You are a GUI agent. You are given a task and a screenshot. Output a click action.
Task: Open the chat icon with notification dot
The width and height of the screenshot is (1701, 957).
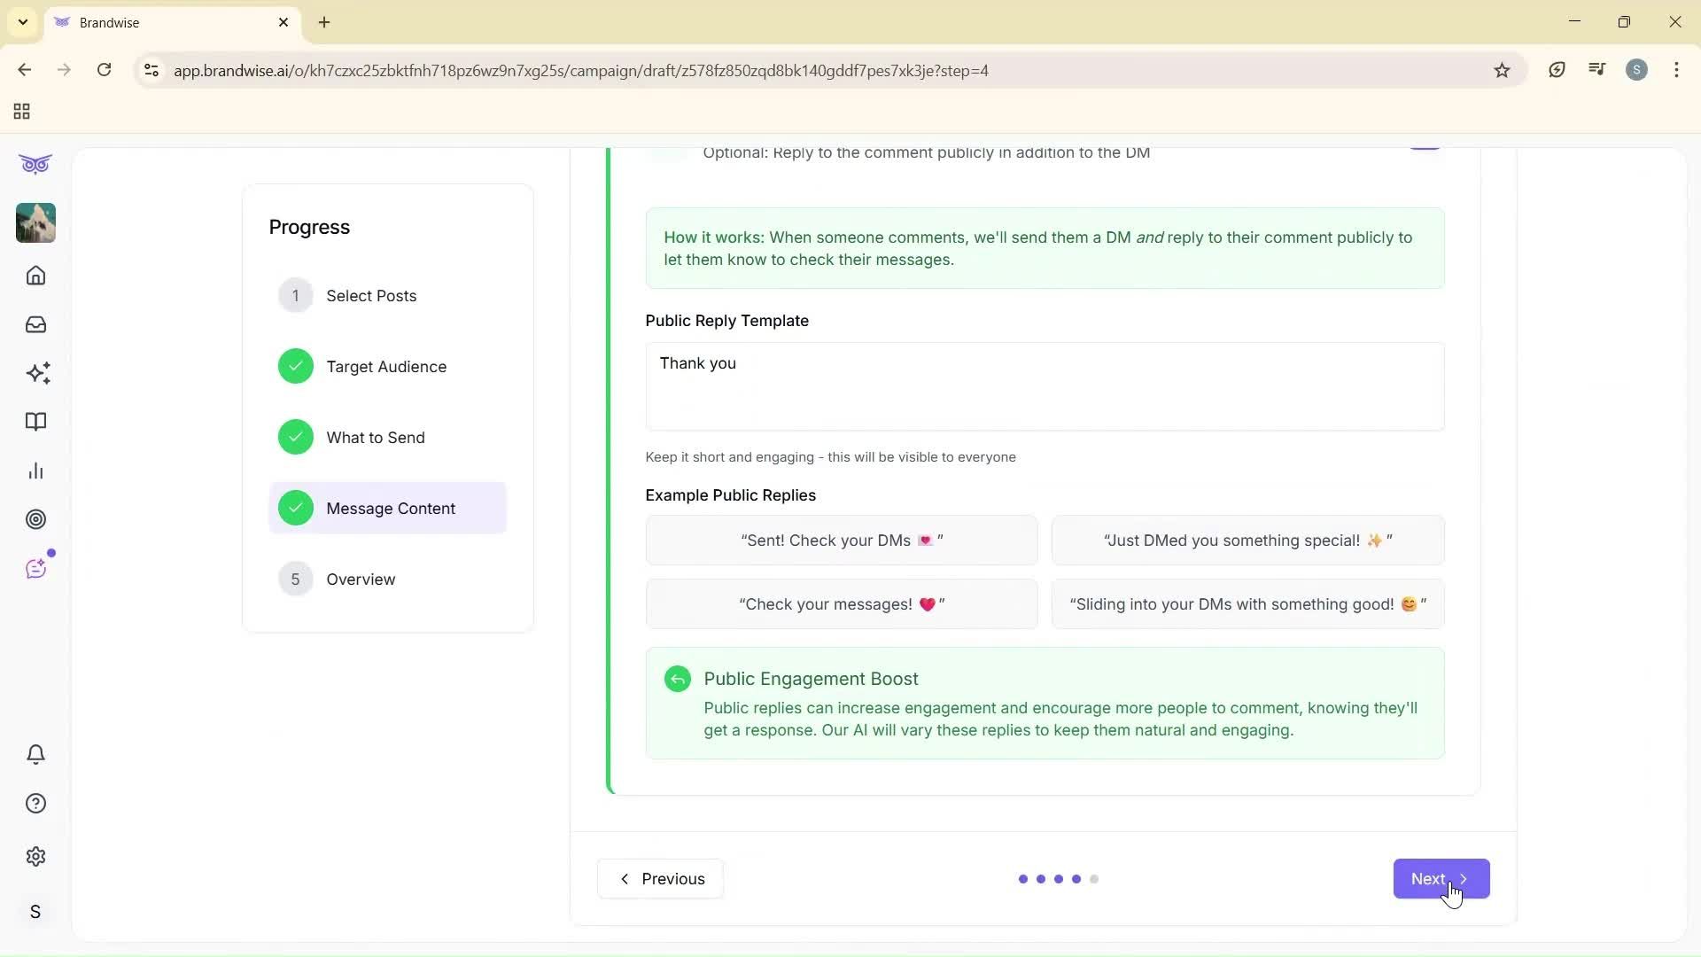[35, 568]
